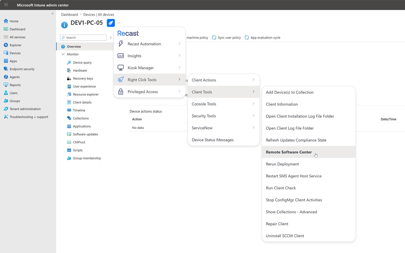Click the Reports icon in sidebar
This screenshot has width=405, height=253.
[x=6, y=85]
